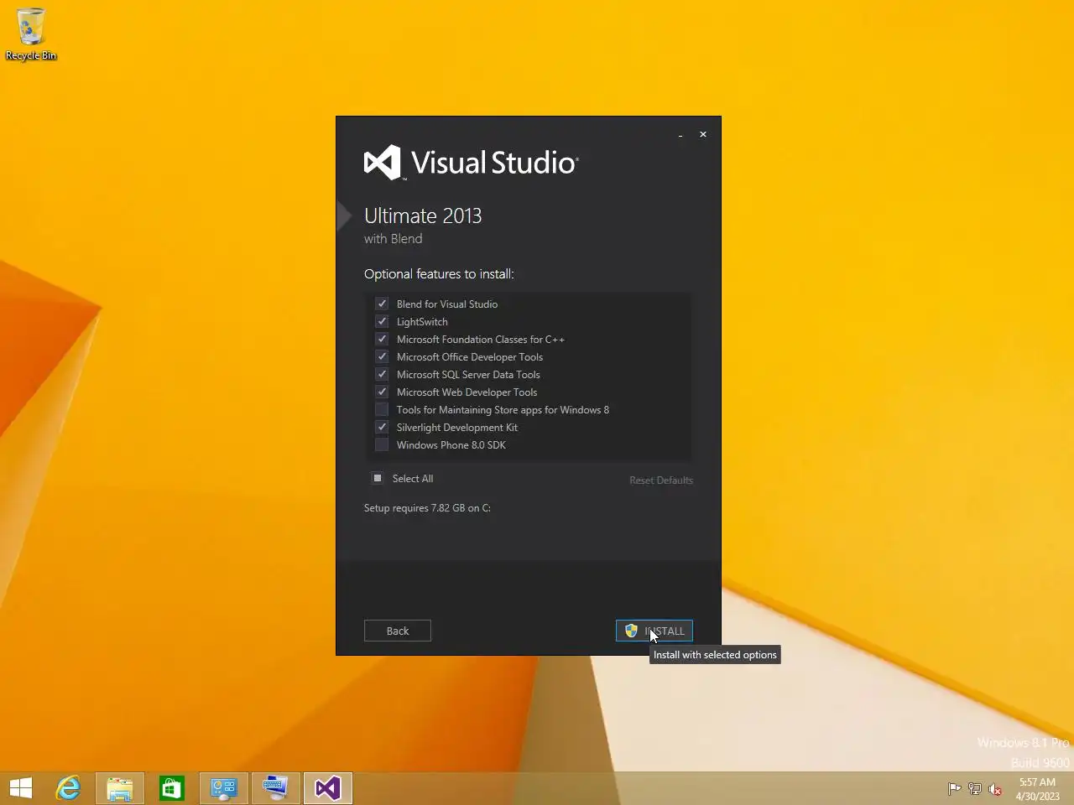
Task: Open File Explorer from taskbar
Action: click(120, 788)
